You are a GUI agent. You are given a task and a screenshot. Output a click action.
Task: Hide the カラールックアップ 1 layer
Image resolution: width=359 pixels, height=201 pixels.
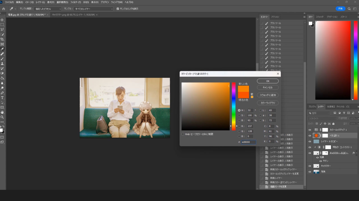point(310,130)
